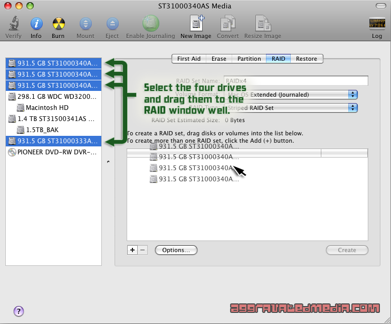Select the PIONEER DVD-RW drive
The height and width of the screenshot is (324, 391).
click(53, 152)
